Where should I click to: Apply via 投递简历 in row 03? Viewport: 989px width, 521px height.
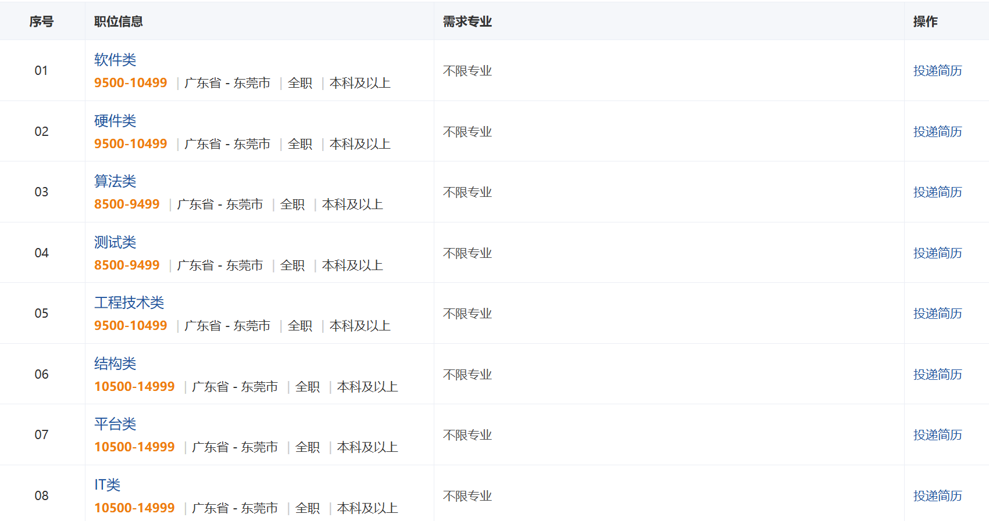click(x=937, y=192)
